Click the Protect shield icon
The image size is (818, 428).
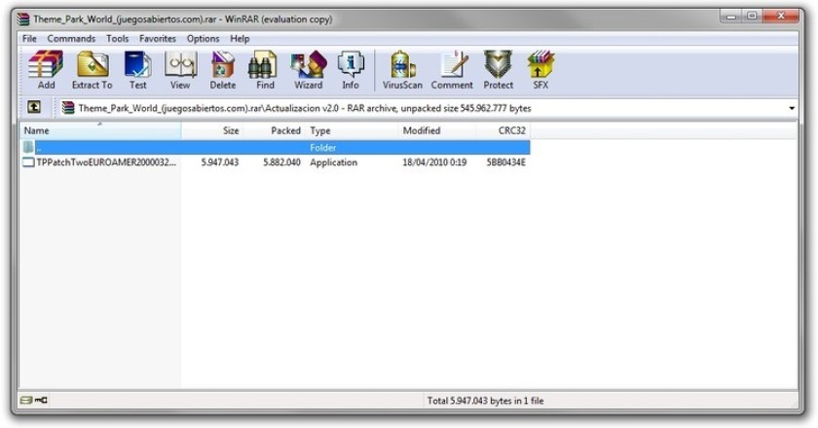pos(499,70)
